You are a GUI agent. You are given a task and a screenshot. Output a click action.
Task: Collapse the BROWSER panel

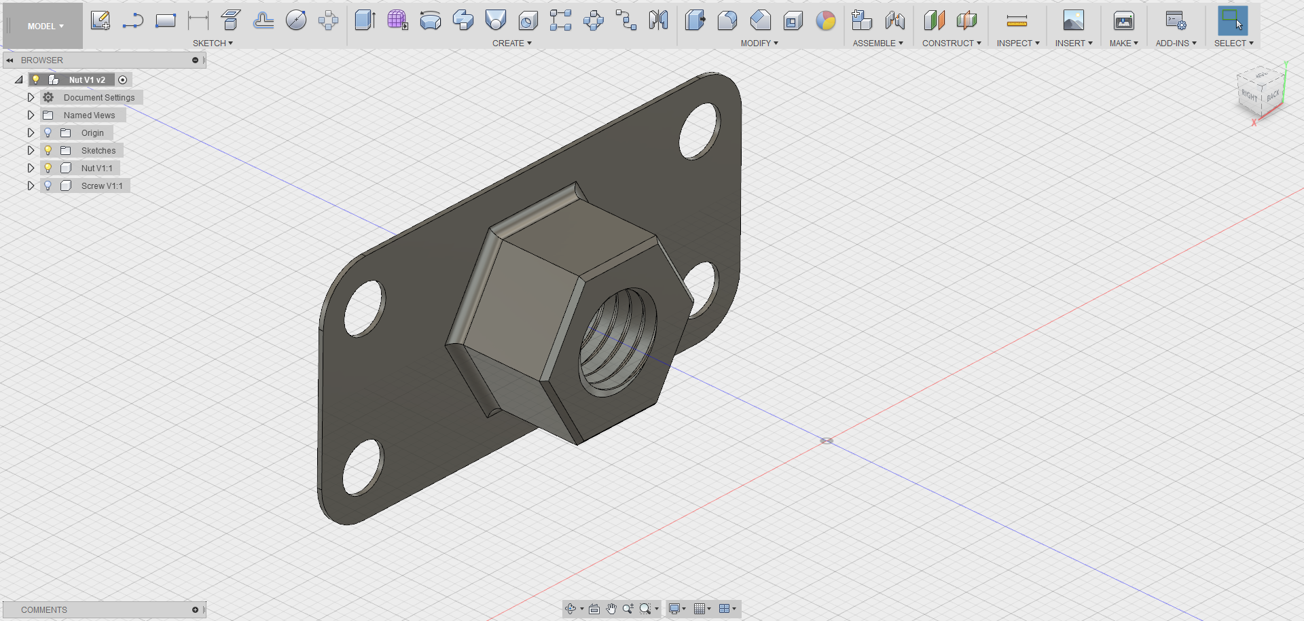tap(10, 60)
